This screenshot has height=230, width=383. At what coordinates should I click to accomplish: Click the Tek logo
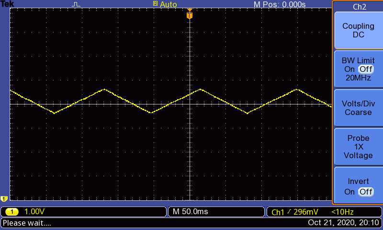point(7,4)
